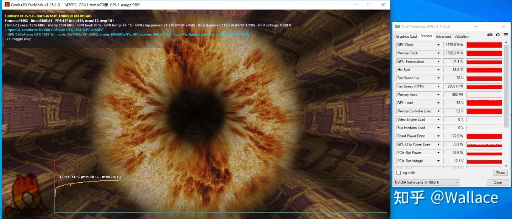Click the scrollbar down arrow in GPU-Z

click(507, 166)
